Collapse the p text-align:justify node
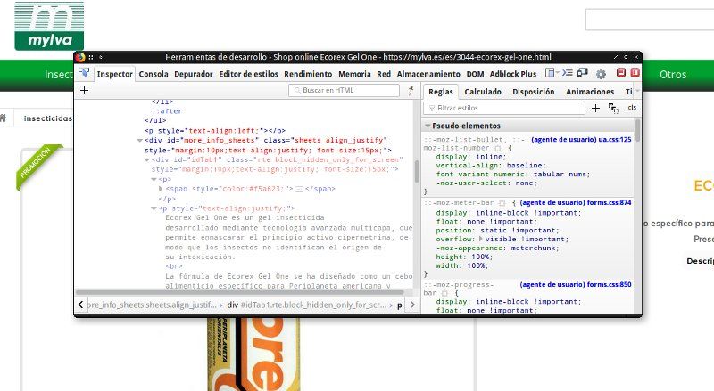The image size is (714, 391). pyautogui.click(x=154, y=208)
